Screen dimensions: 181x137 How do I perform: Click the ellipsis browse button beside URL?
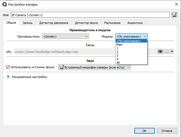[167, 52]
